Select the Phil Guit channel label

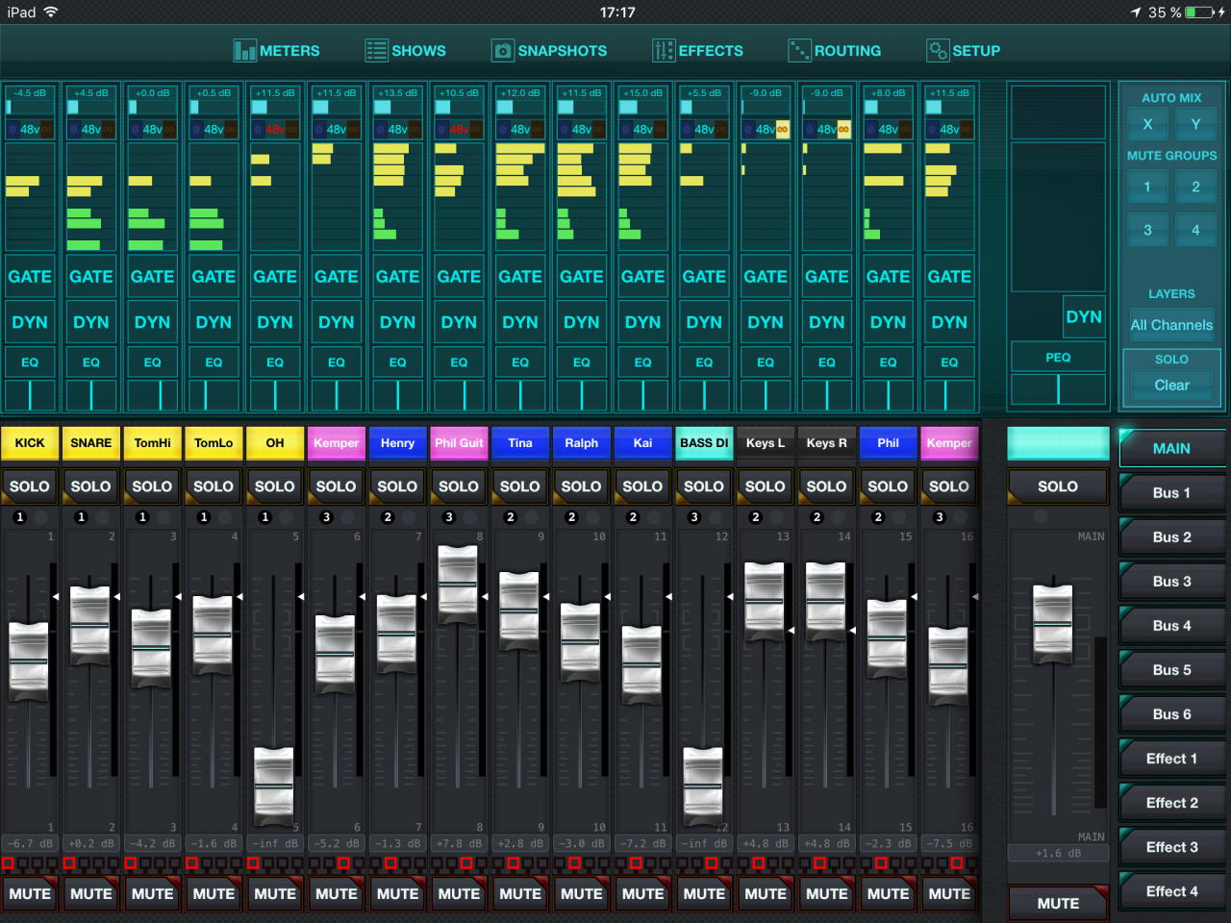[459, 443]
